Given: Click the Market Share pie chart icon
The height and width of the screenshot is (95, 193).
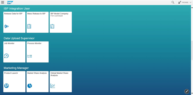Looking at the screenshot, I should pos(30,86).
